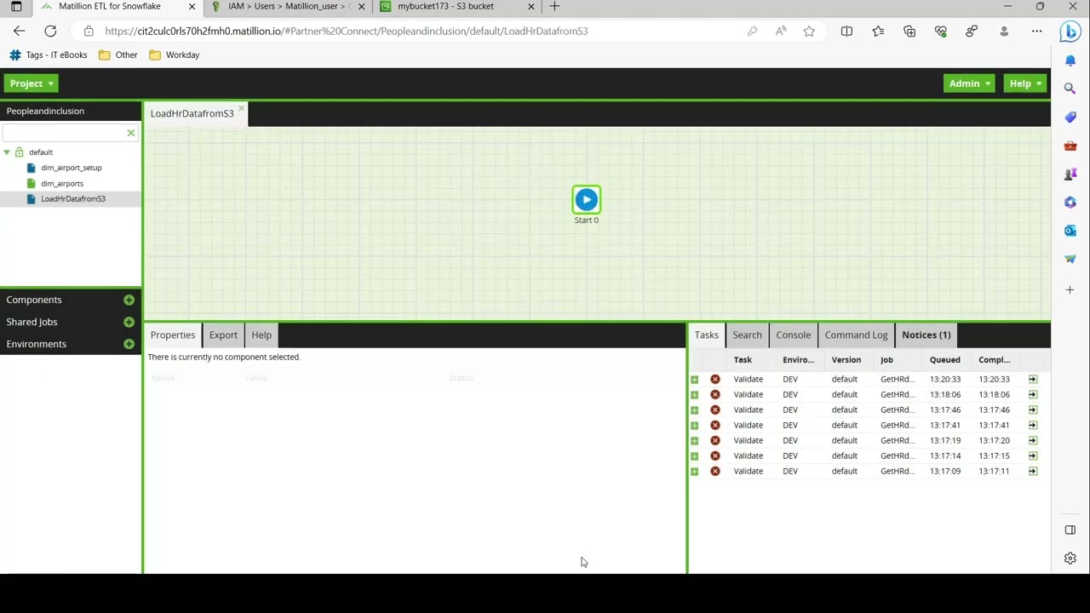Open Tags - IT eBooks bookmark
The width and height of the screenshot is (1090, 613).
(49, 55)
